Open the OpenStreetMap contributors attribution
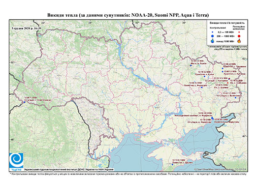The image size is (256, 181). click(220, 169)
